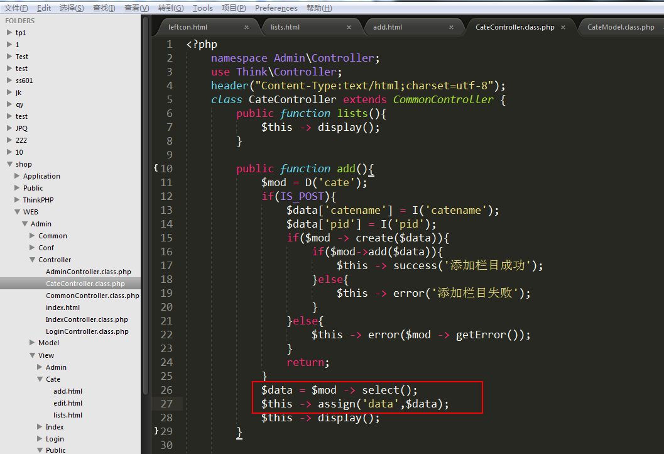
Task: Expand the Index folder arrow
Action: [x=40, y=426]
